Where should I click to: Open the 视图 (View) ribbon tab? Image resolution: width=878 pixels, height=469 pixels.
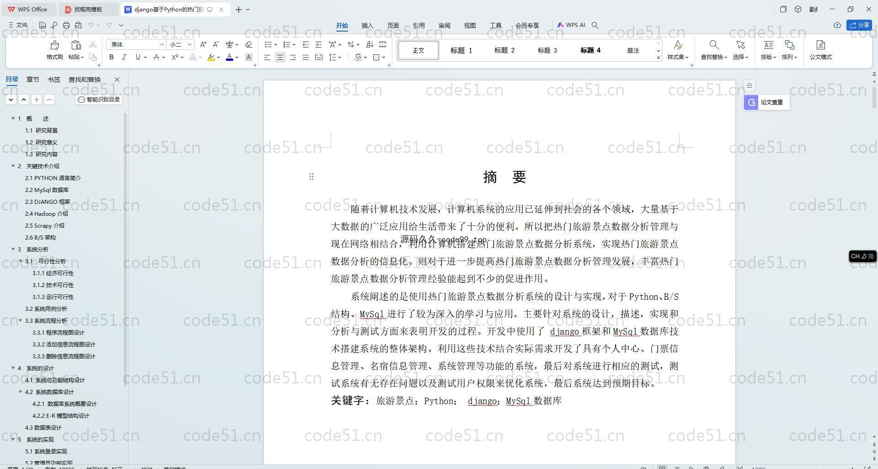point(470,26)
